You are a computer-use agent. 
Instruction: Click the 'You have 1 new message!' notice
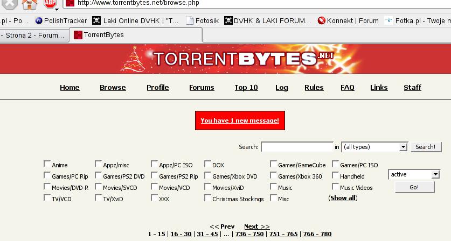240,120
